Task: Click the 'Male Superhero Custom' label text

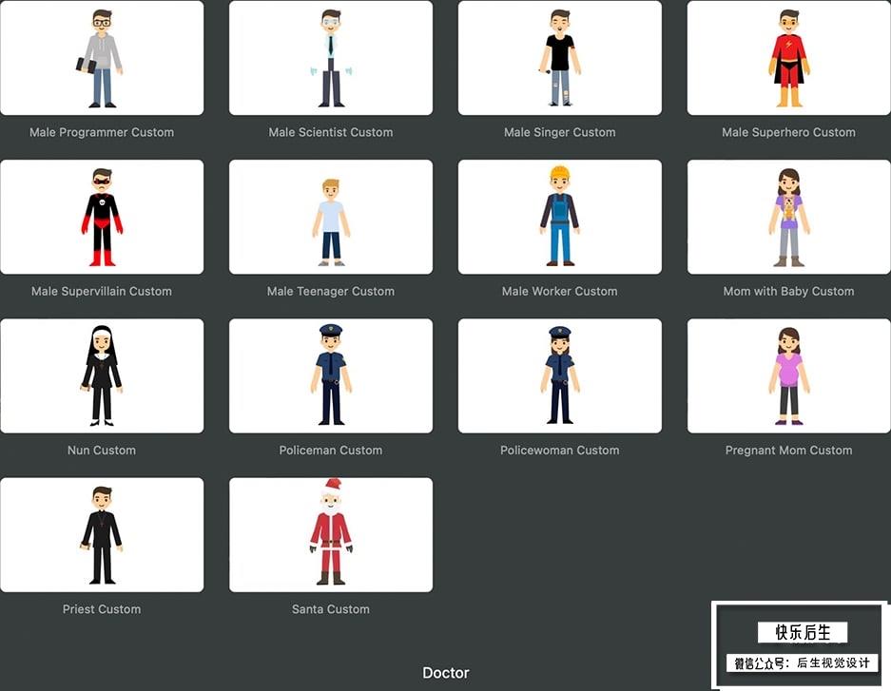Action: [788, 132]
